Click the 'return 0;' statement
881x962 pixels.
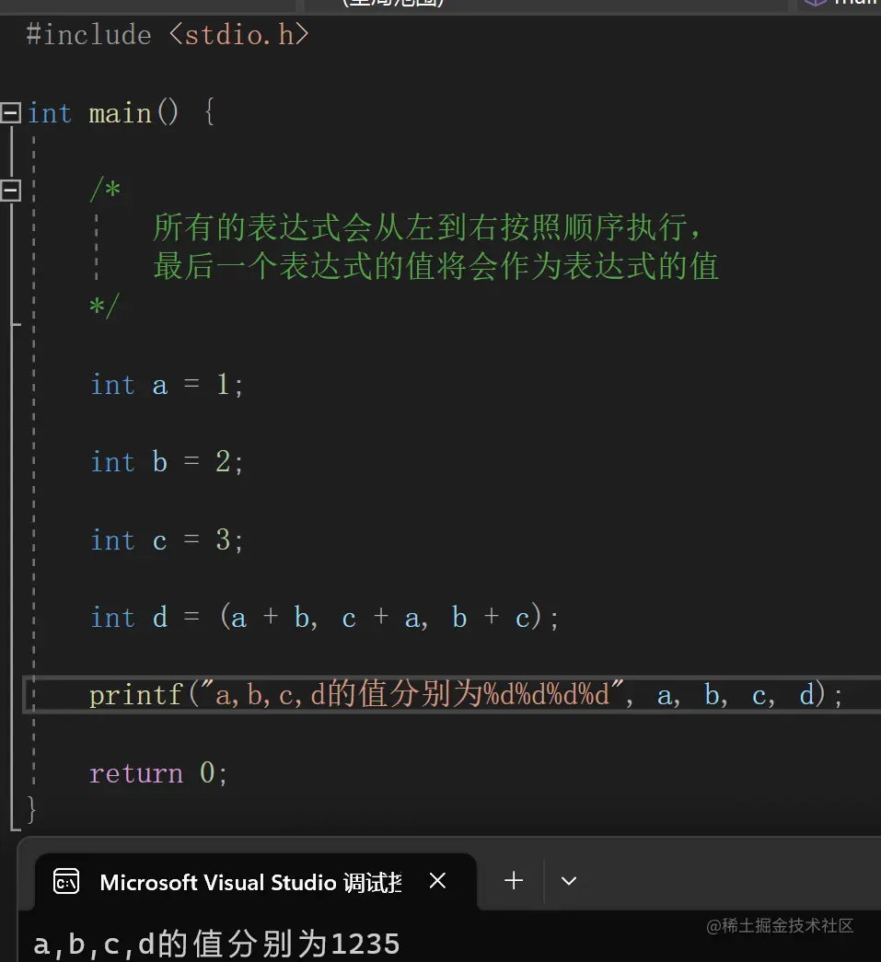[158, 773]
